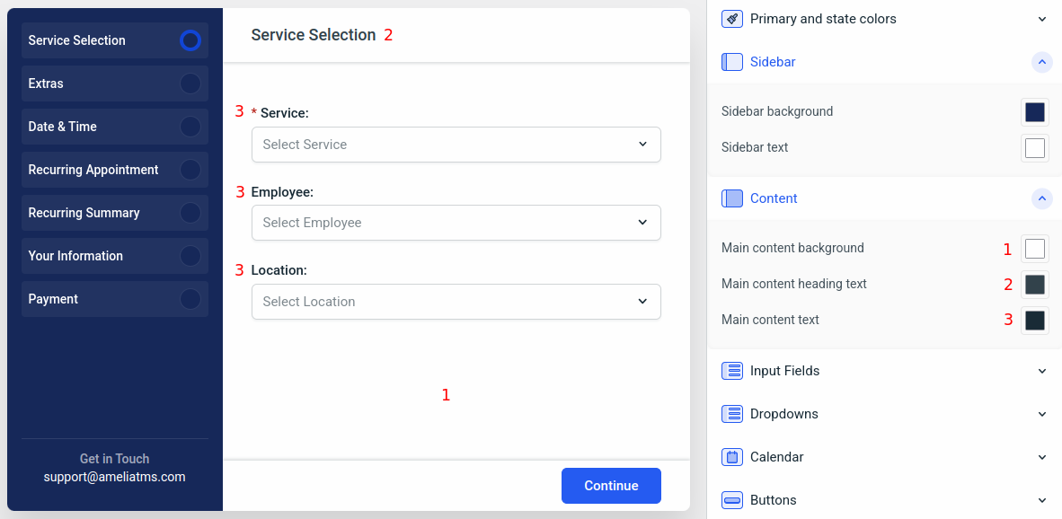Select the Service Selection step indicator circle
This screenshot has height=519, width=1062.
pyautogui.click(x=190, y=40)
